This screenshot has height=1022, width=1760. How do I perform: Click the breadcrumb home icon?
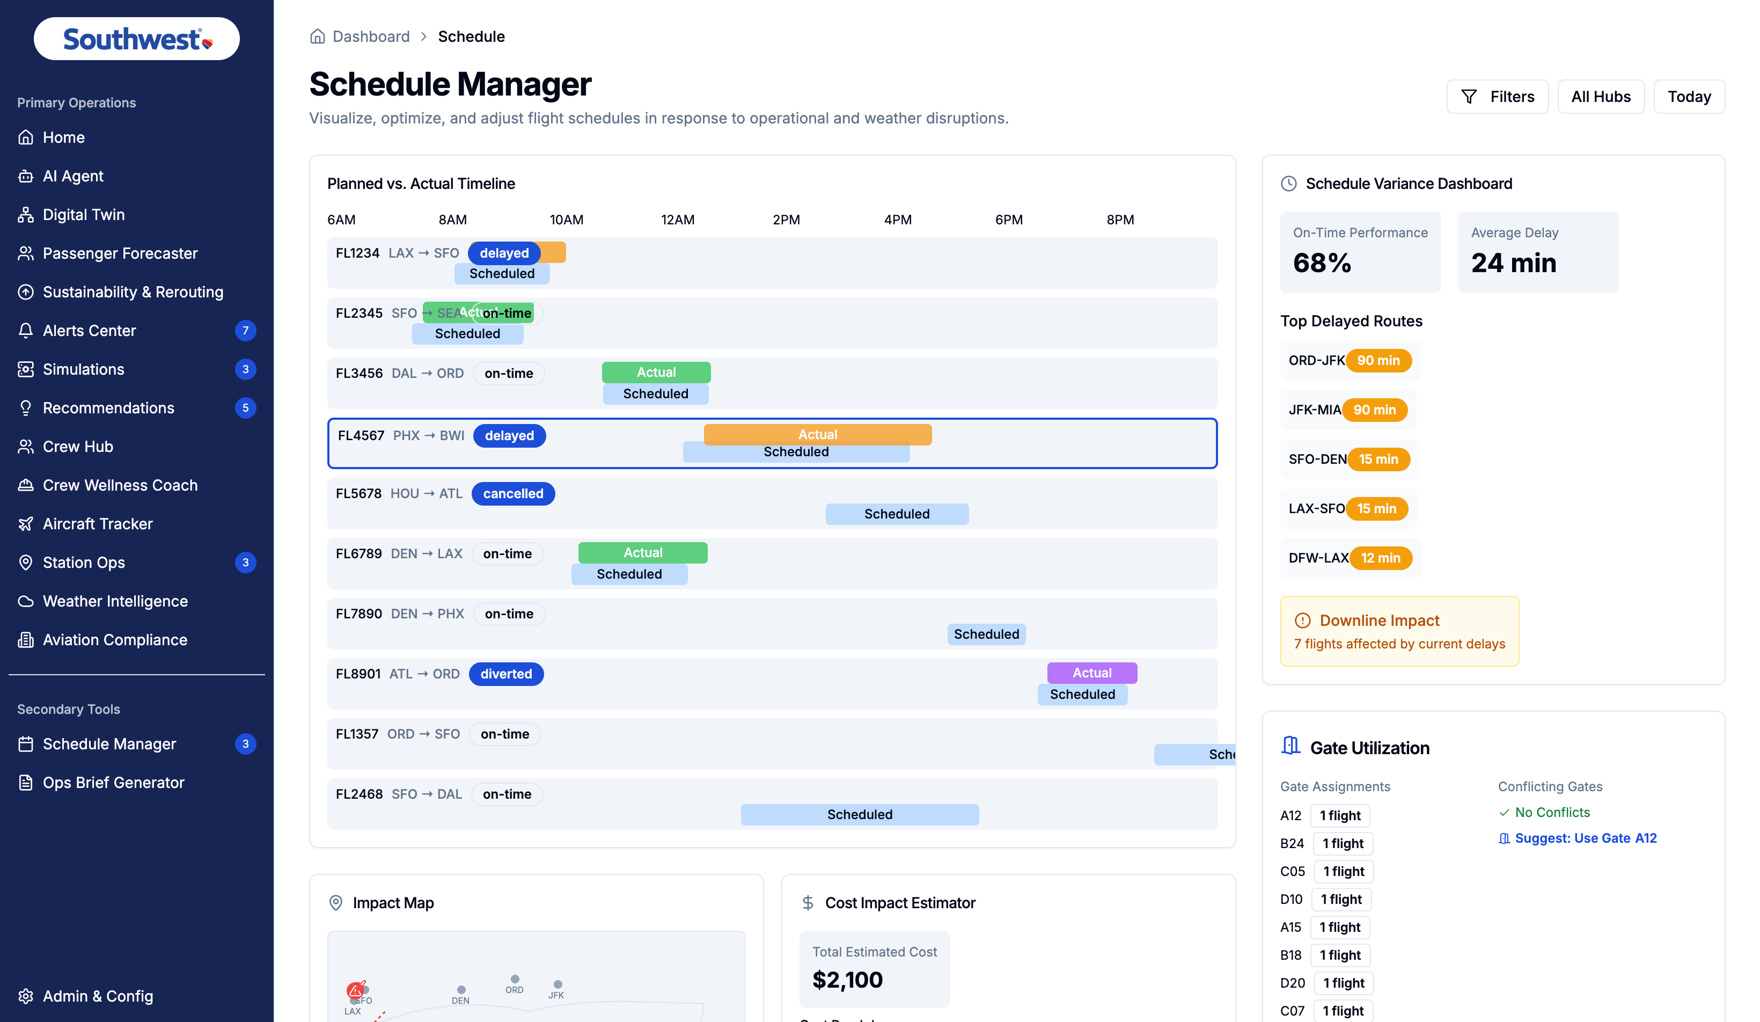click(x=318, y=36)
